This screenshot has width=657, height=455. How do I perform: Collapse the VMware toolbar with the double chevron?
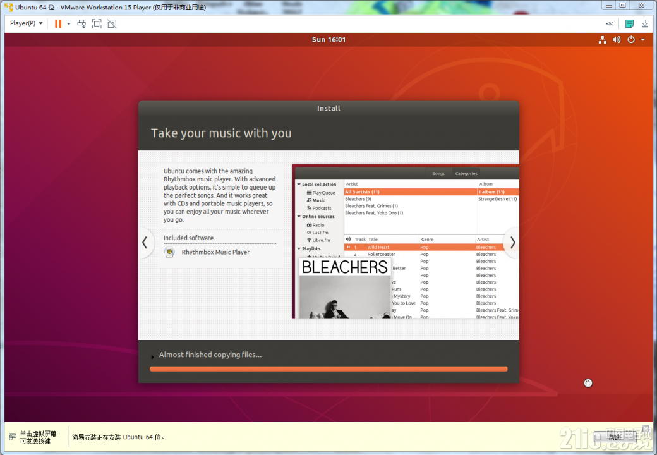pos(610,24)
